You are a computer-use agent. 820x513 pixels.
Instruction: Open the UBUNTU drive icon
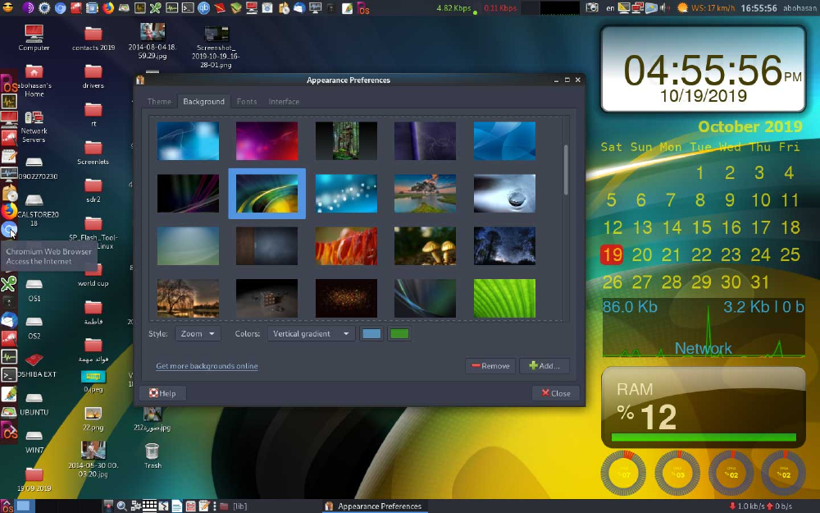[34, 404]
